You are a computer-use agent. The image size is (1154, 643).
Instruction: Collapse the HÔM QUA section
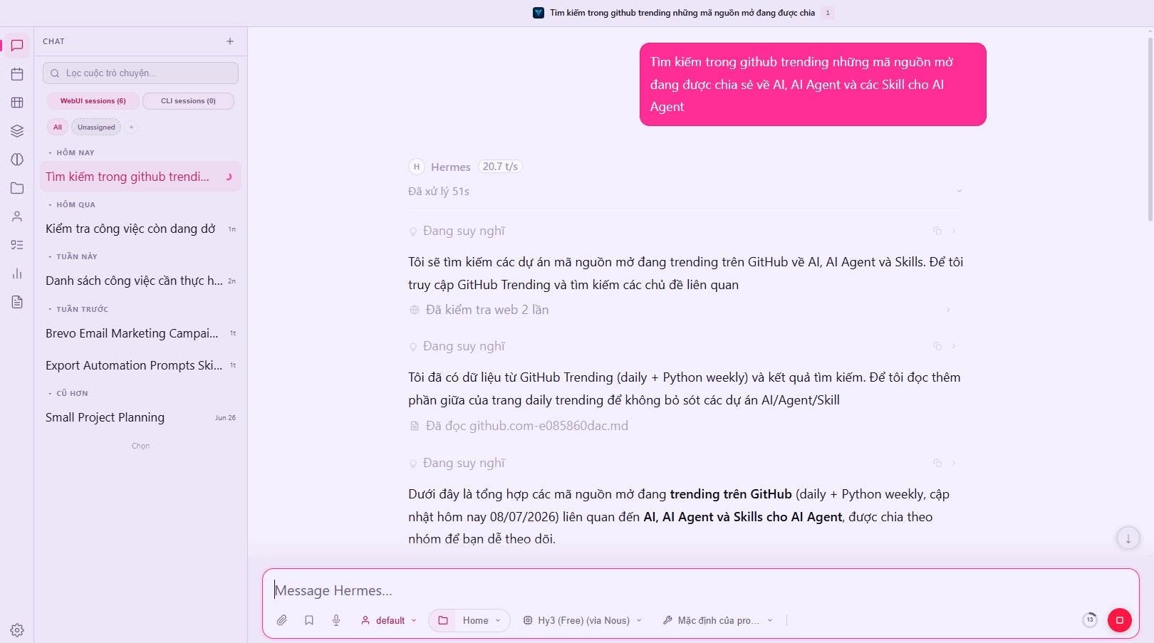point(71,204)
